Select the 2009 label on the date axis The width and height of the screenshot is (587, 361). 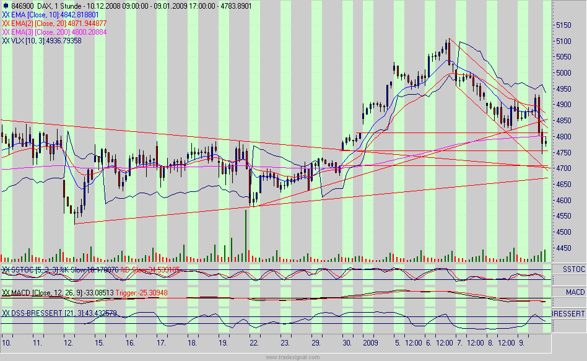tap(371, 341)
